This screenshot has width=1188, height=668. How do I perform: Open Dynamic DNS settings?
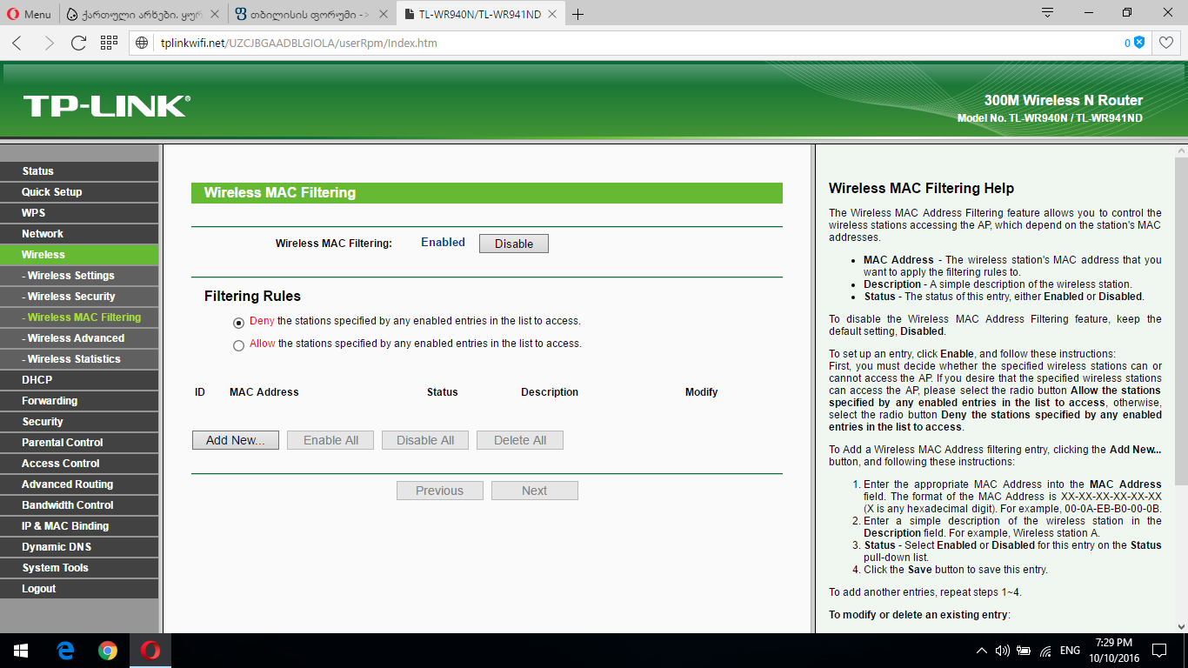click(79, 547)
